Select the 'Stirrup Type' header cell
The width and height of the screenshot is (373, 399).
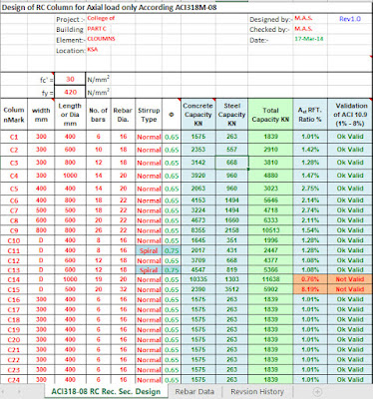point(149,115)
